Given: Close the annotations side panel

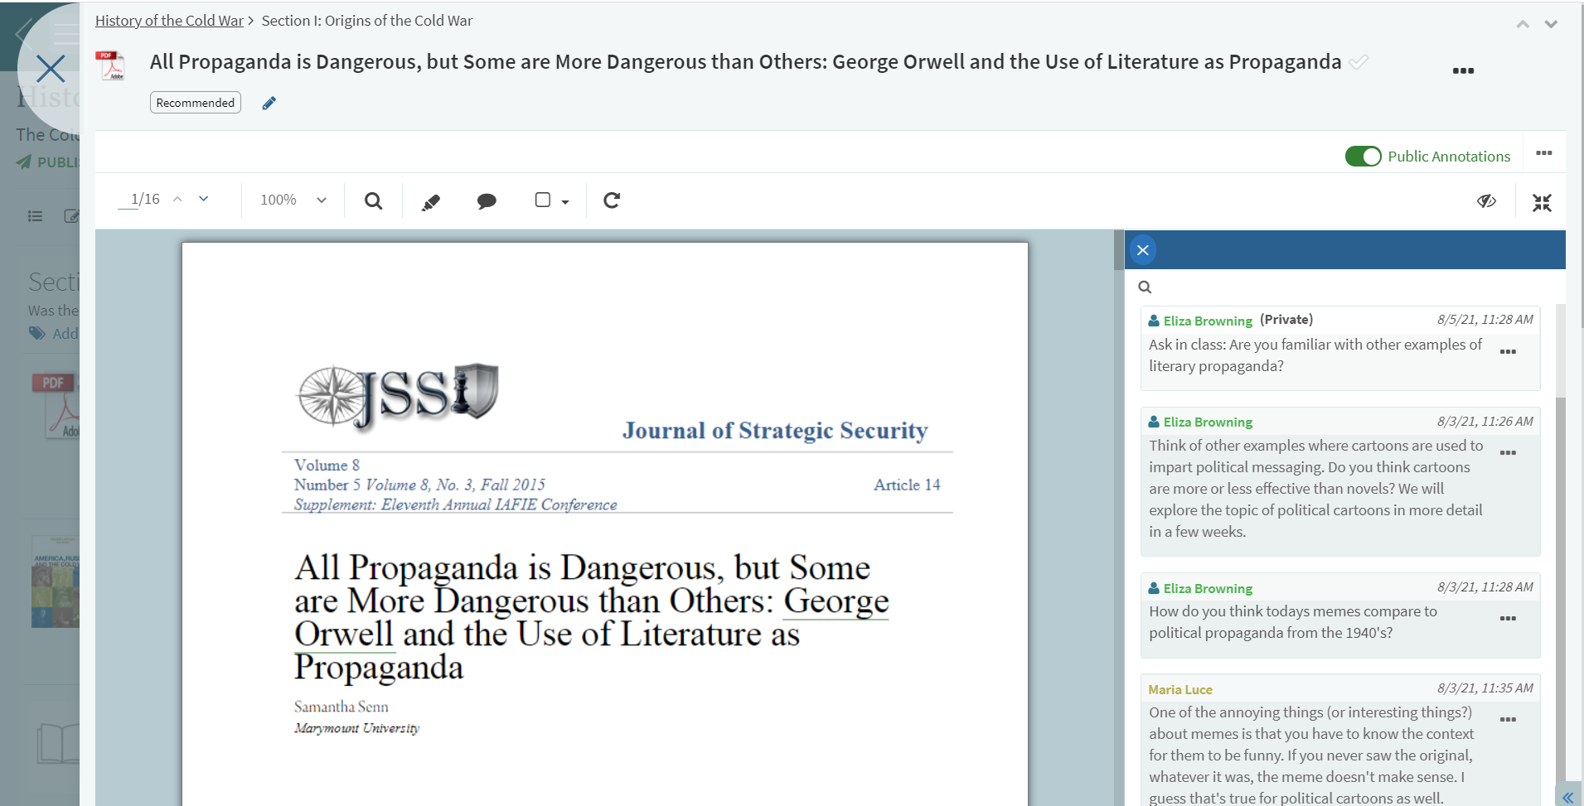Looking at the screenshot, I should click(1143, 250).
